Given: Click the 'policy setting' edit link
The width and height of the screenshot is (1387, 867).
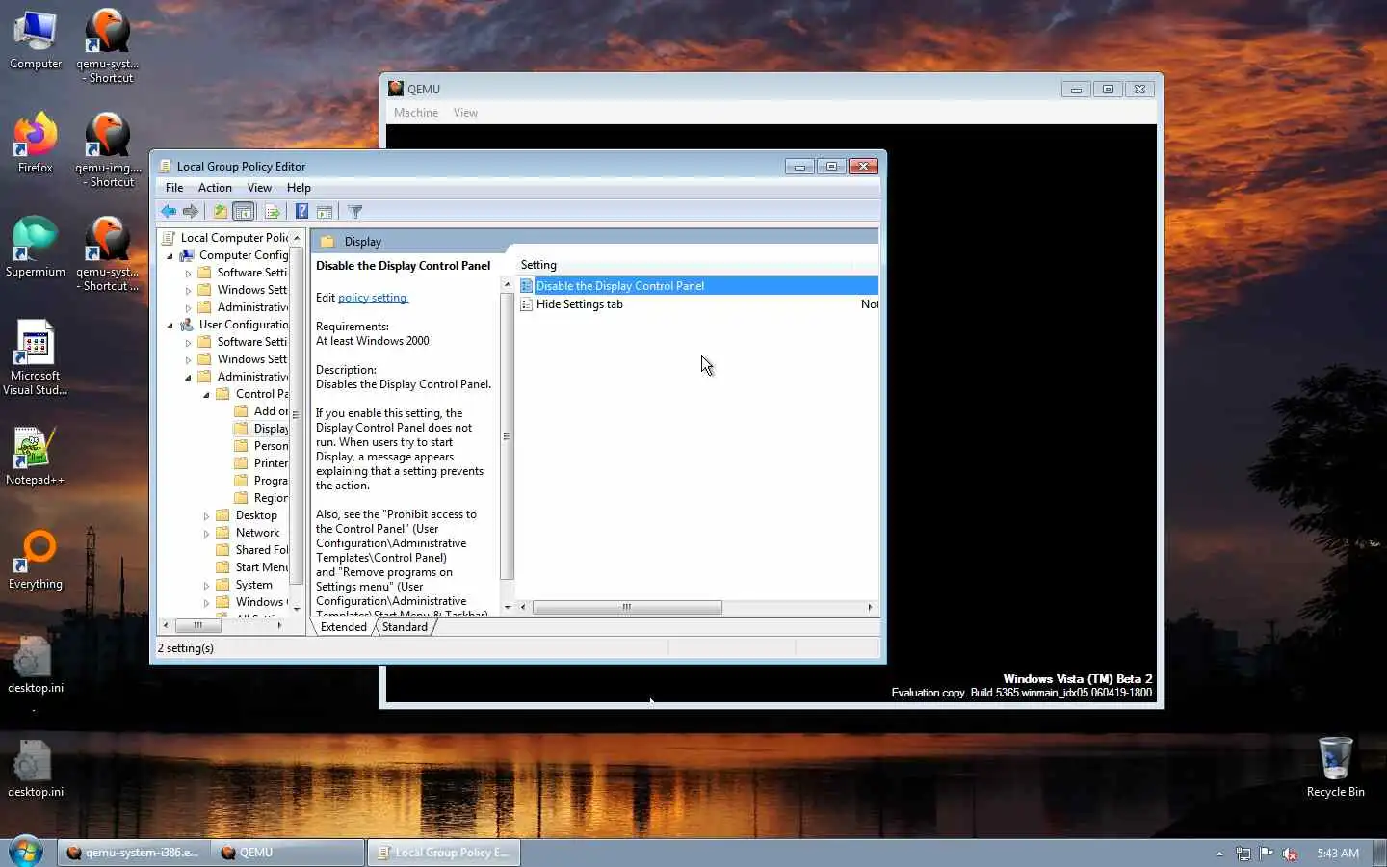Looking at the screenshot, I should coord(373,298).
